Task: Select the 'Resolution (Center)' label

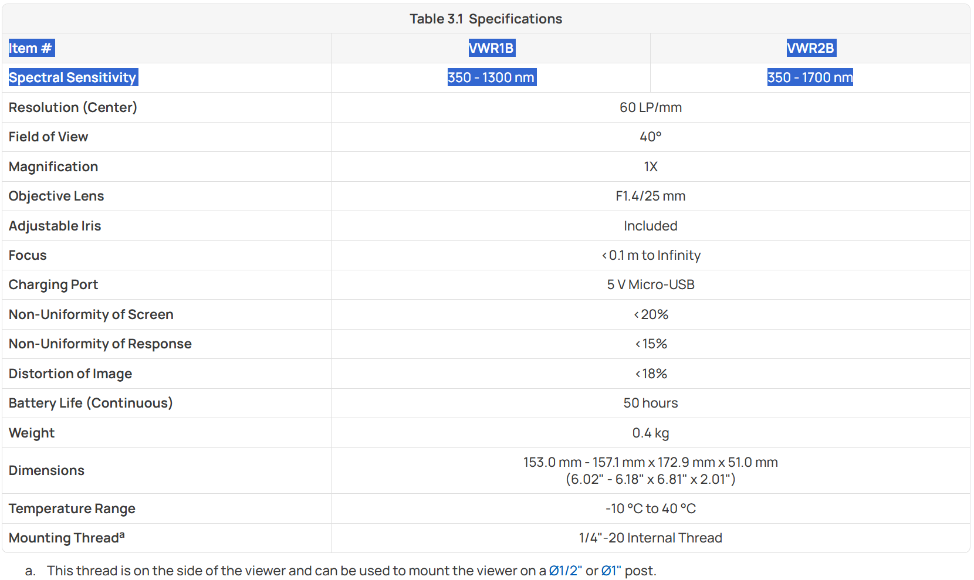Action: click(73, 107)
